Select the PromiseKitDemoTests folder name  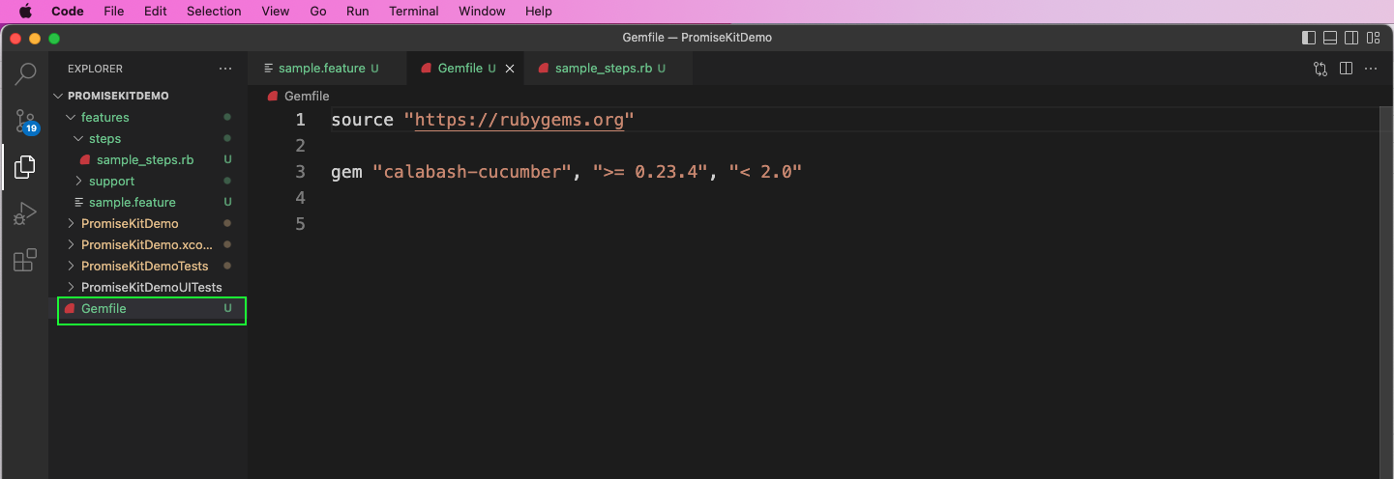[145, 267]
